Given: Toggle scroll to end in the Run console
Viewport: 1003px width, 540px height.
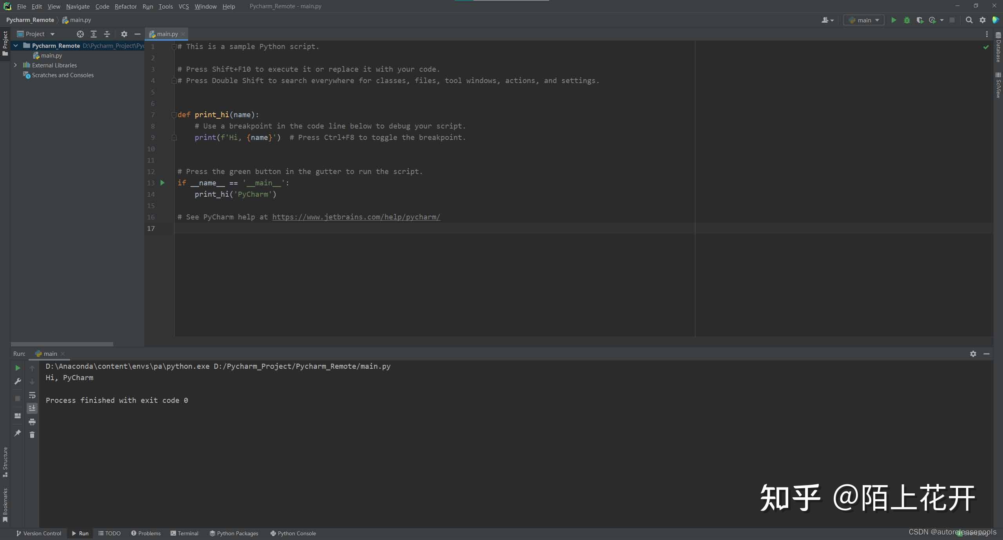Looking at the screenshot, I should point(32,408).
